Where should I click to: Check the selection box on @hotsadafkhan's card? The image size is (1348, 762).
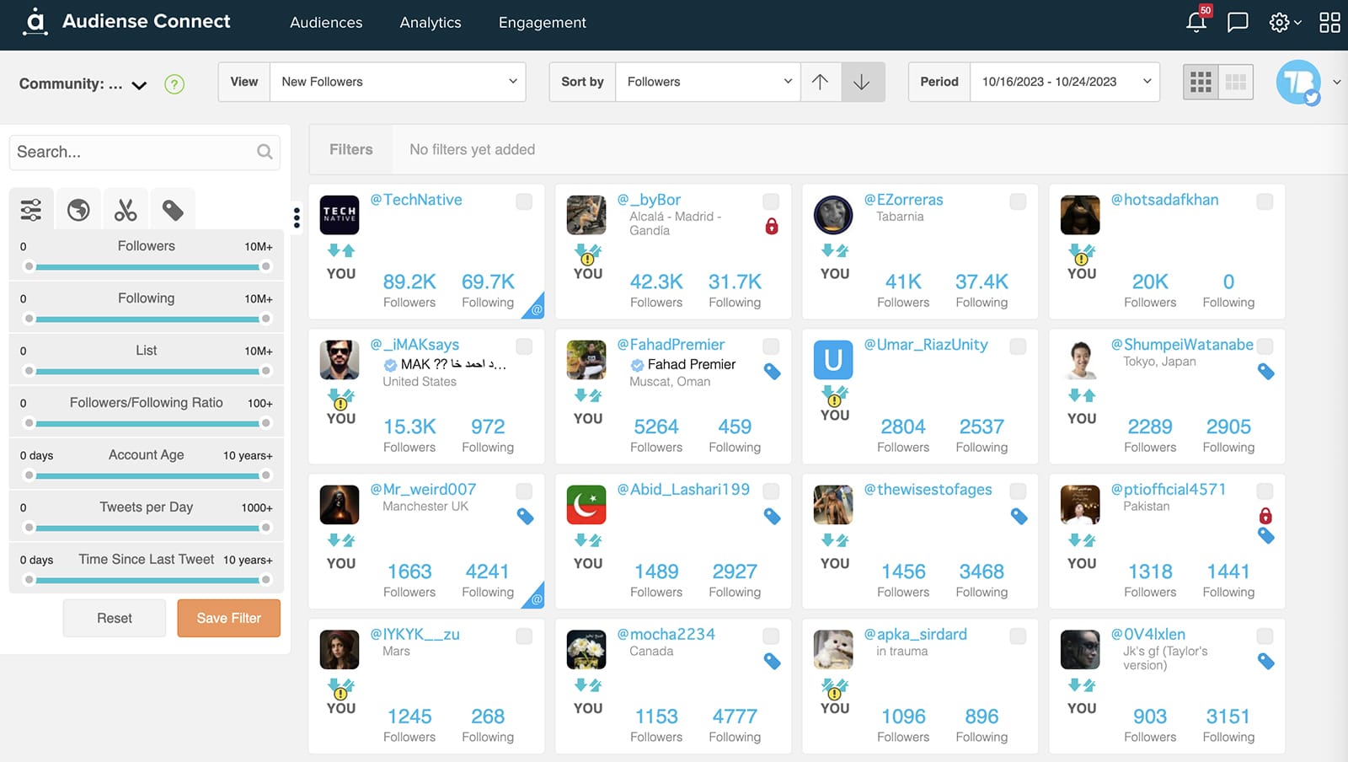point(1264,202)
